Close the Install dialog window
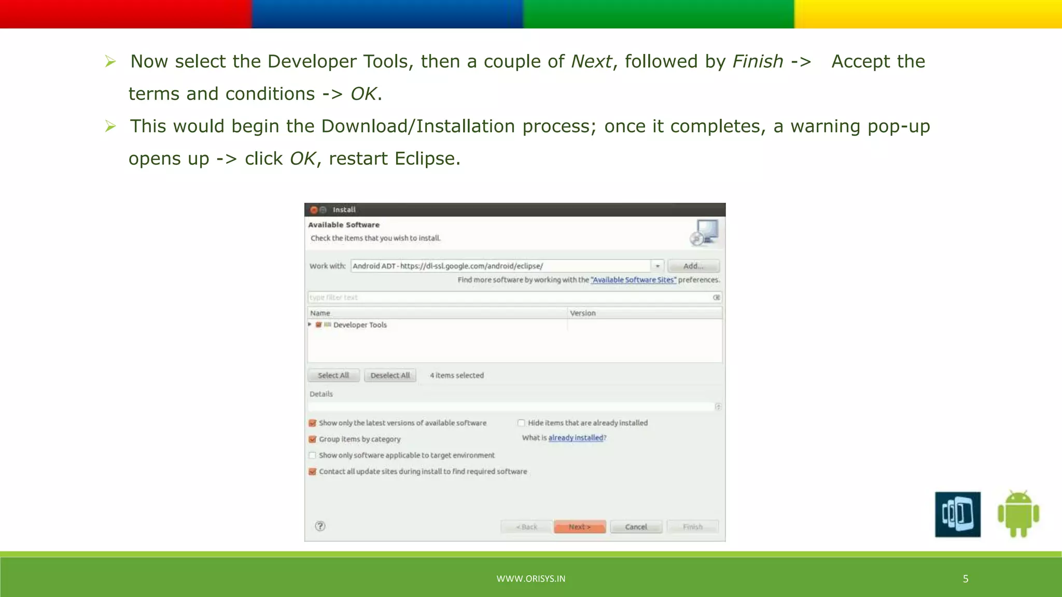 tap(313, 210)
